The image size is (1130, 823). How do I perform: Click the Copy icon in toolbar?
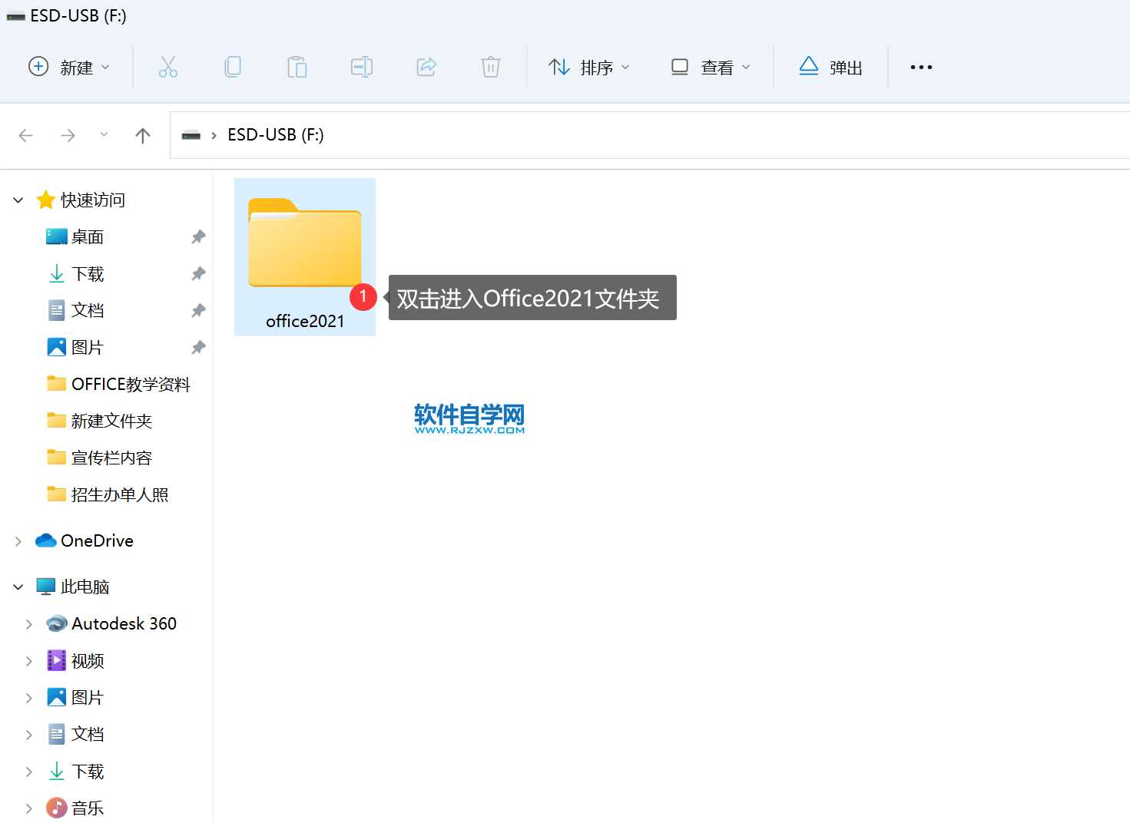[232, 68]
